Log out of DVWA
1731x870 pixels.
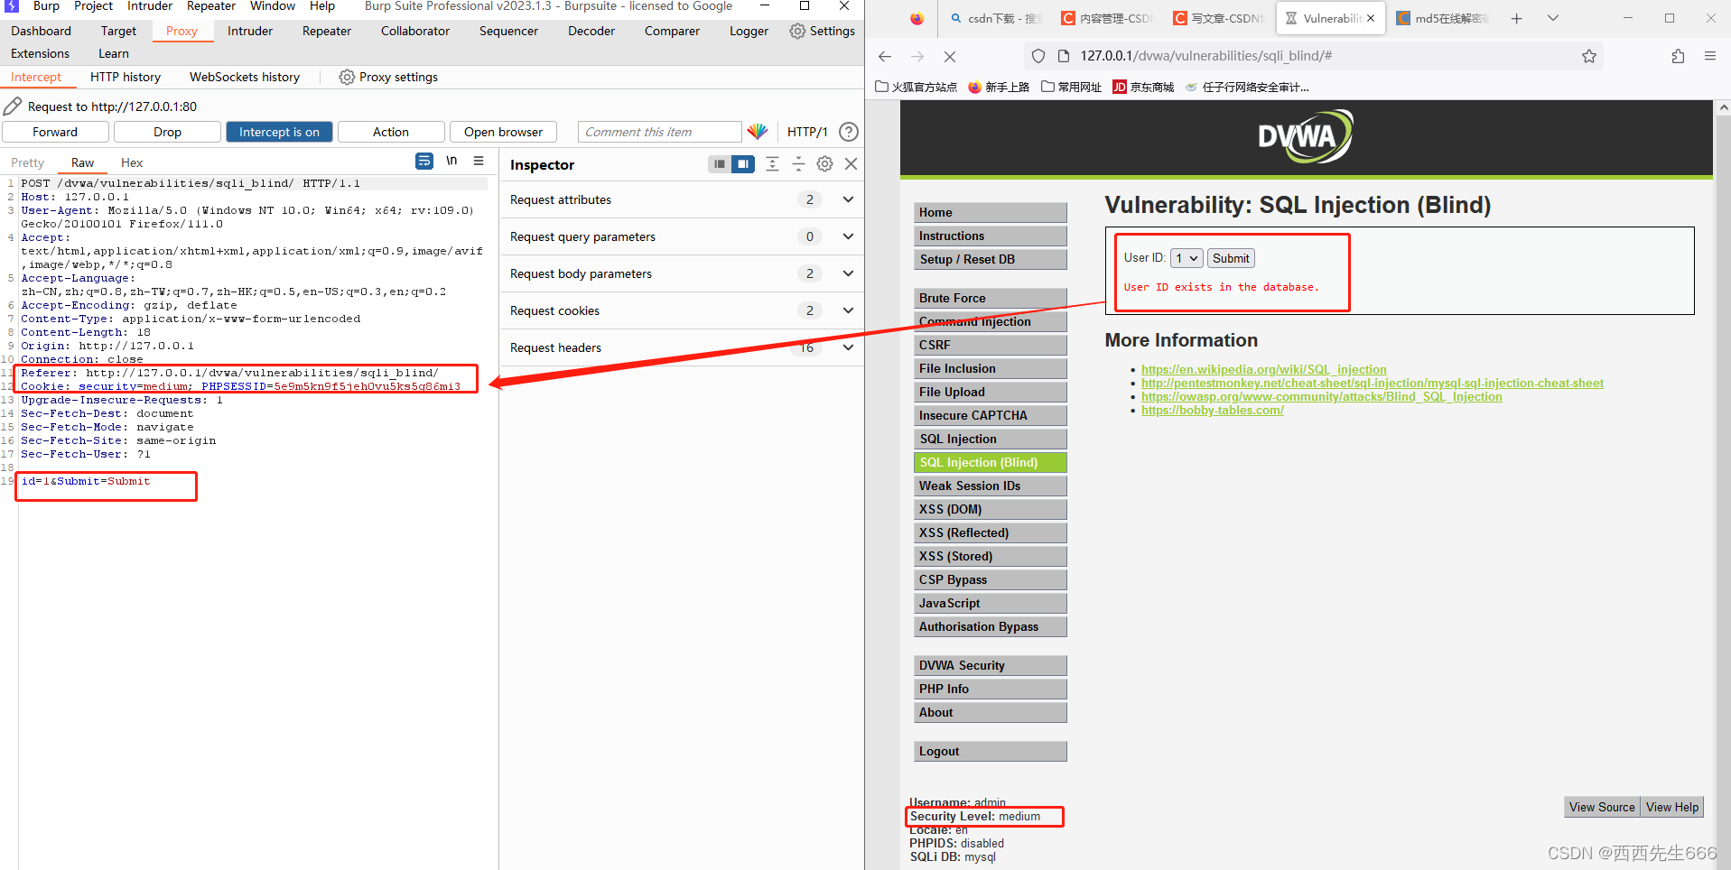(x=991, y=751)
